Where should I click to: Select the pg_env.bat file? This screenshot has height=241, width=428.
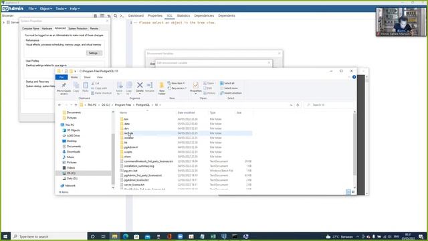click(x=131, y=171)
